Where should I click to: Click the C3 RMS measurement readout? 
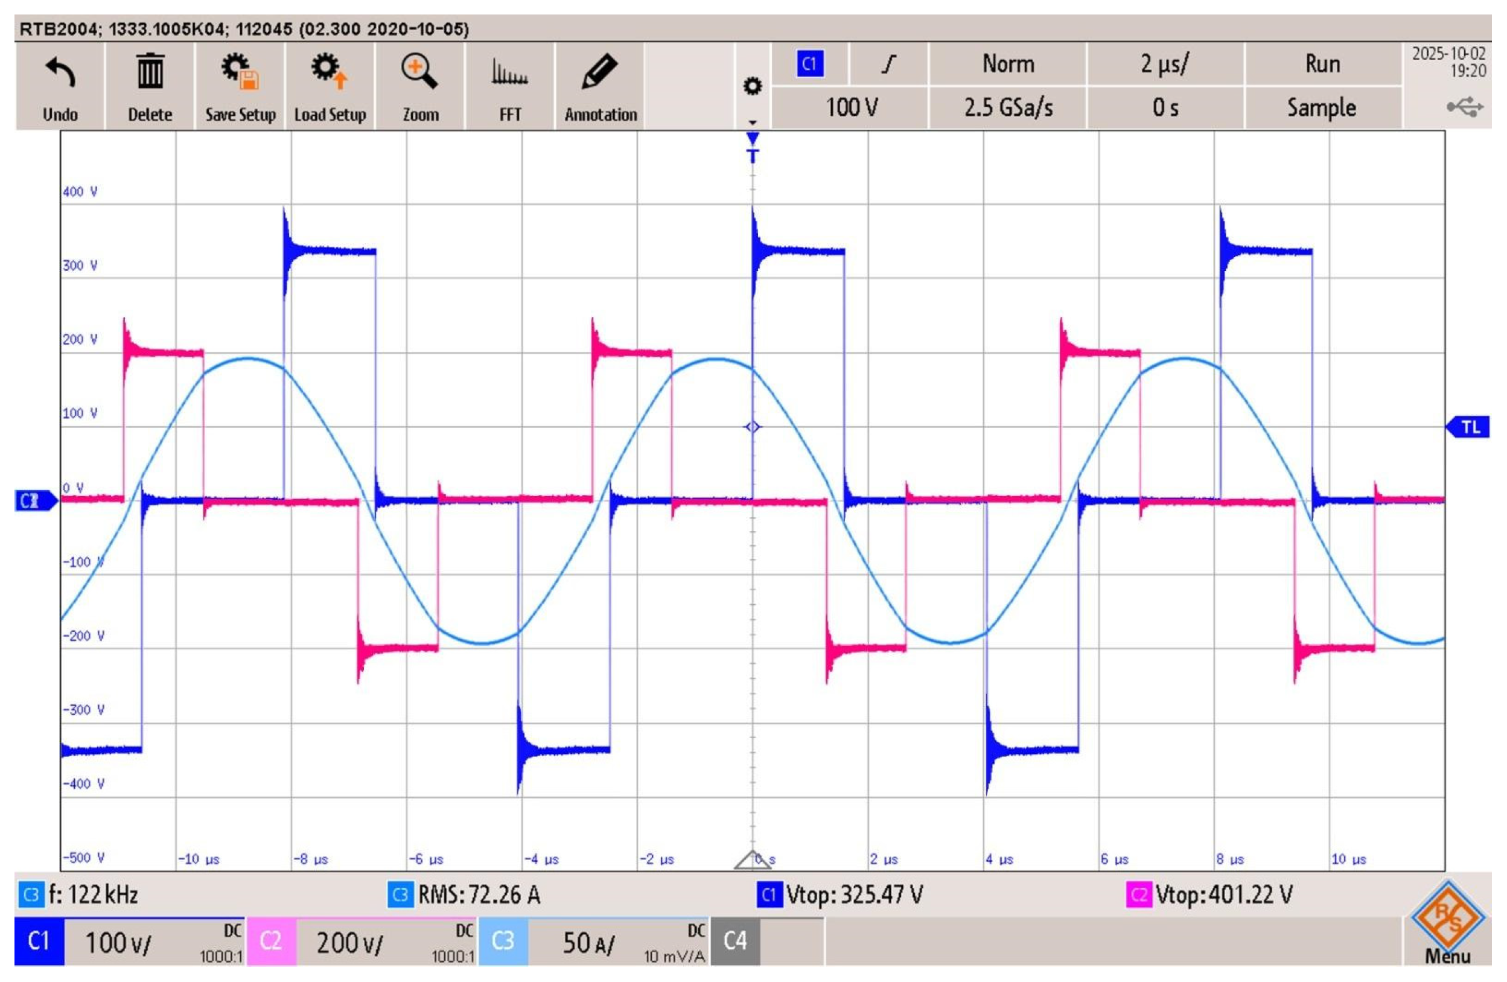coord(465,894)
